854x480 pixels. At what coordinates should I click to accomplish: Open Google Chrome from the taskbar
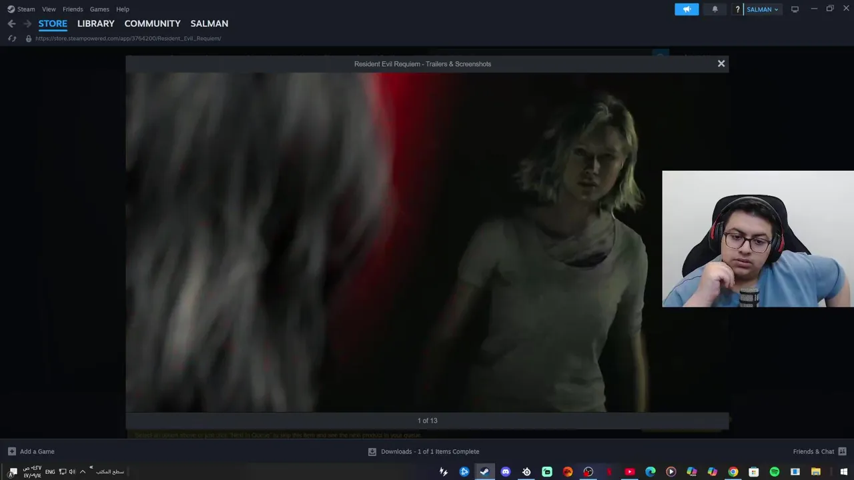coord(733,472)
